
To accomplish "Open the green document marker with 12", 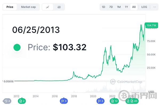I will click(114, 101).
